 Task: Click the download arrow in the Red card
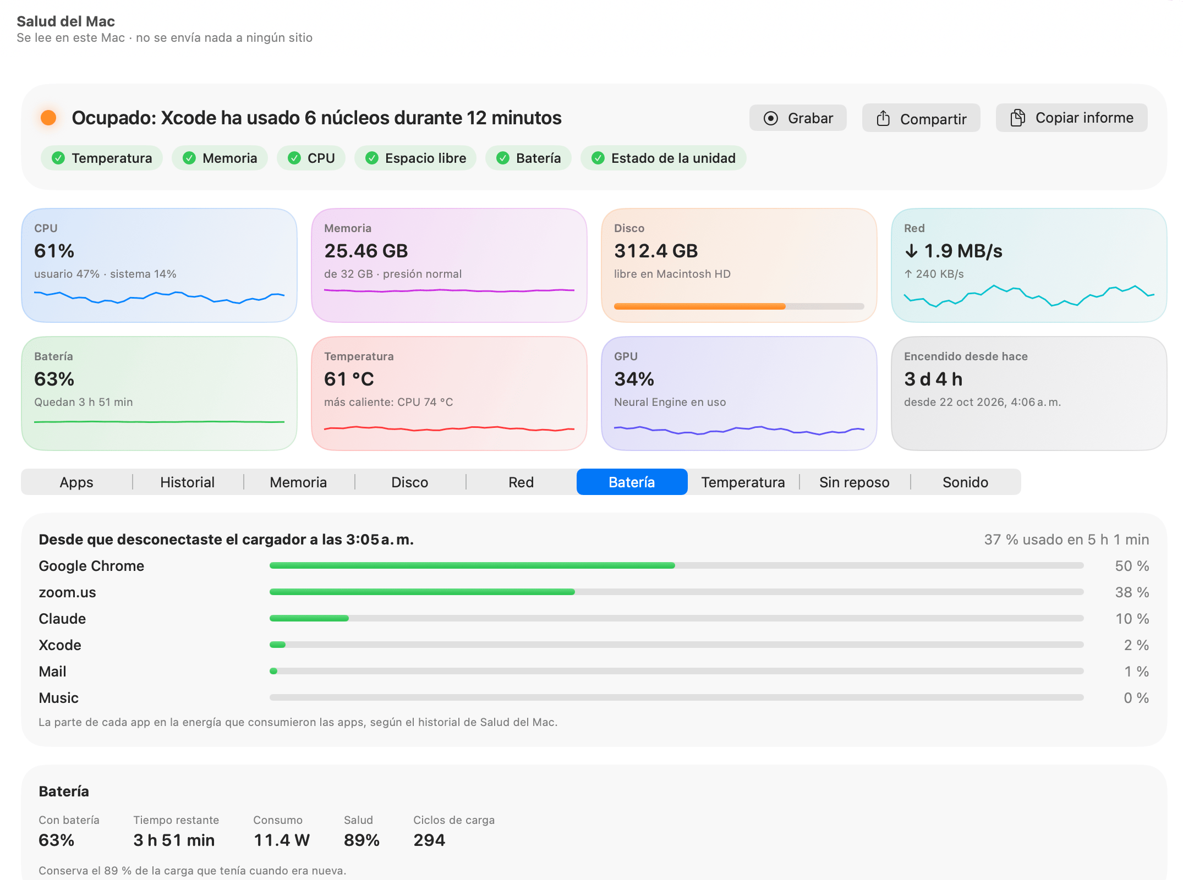click(911, 251)
